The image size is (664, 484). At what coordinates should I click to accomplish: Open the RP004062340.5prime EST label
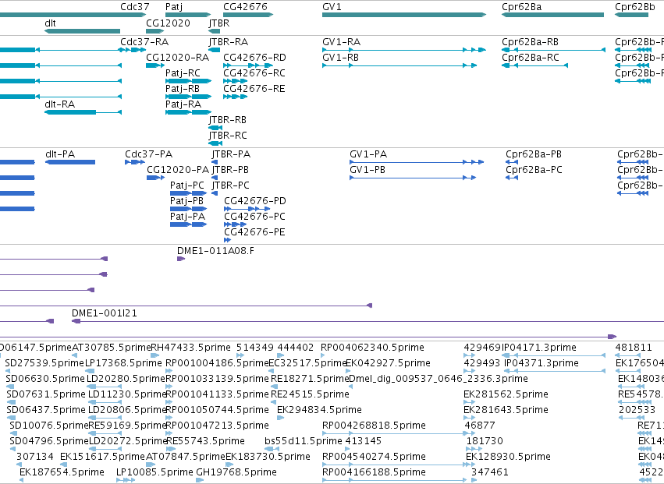pos(372,348)
